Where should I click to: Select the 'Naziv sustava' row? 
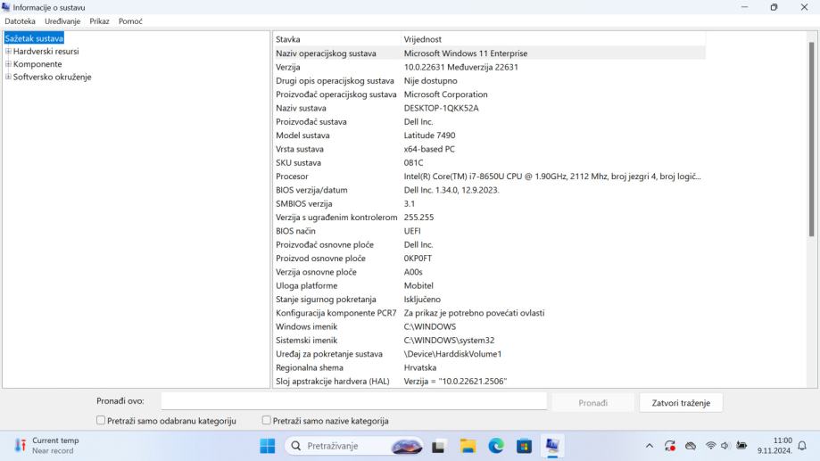tap(490, 108)
